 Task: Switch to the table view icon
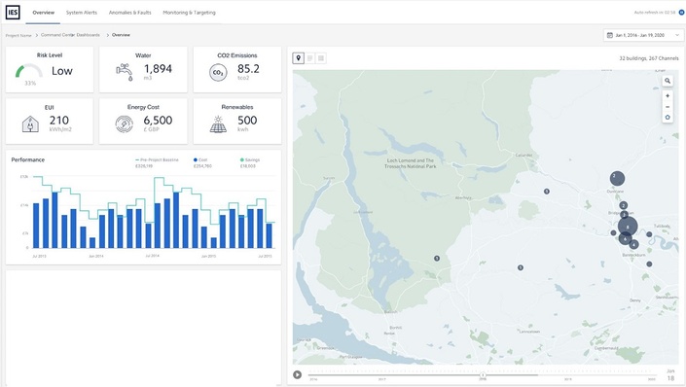[321, 58]
